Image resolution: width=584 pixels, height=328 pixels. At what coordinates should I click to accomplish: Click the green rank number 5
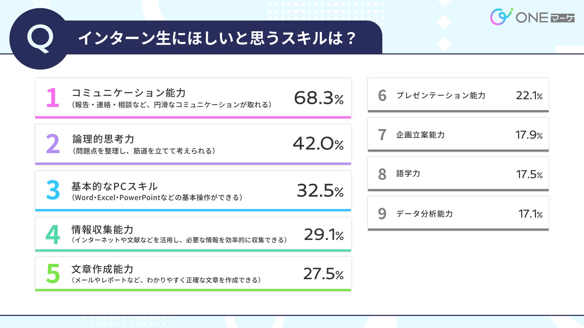[x=53, y=274]
